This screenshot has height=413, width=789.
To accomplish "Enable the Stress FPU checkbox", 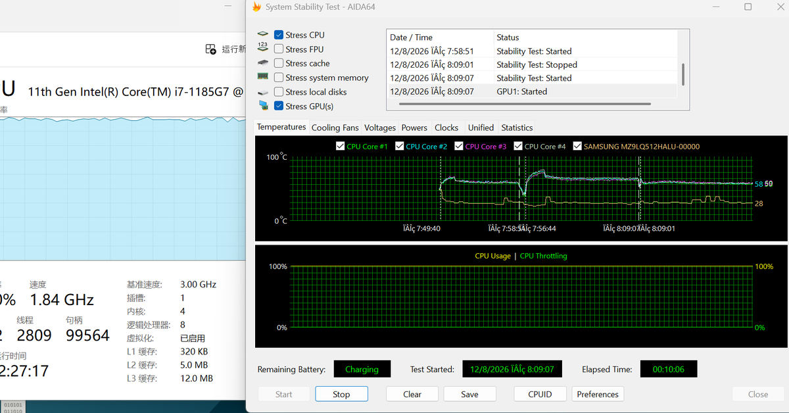I will pyautogui.click(x=279, y=49).
